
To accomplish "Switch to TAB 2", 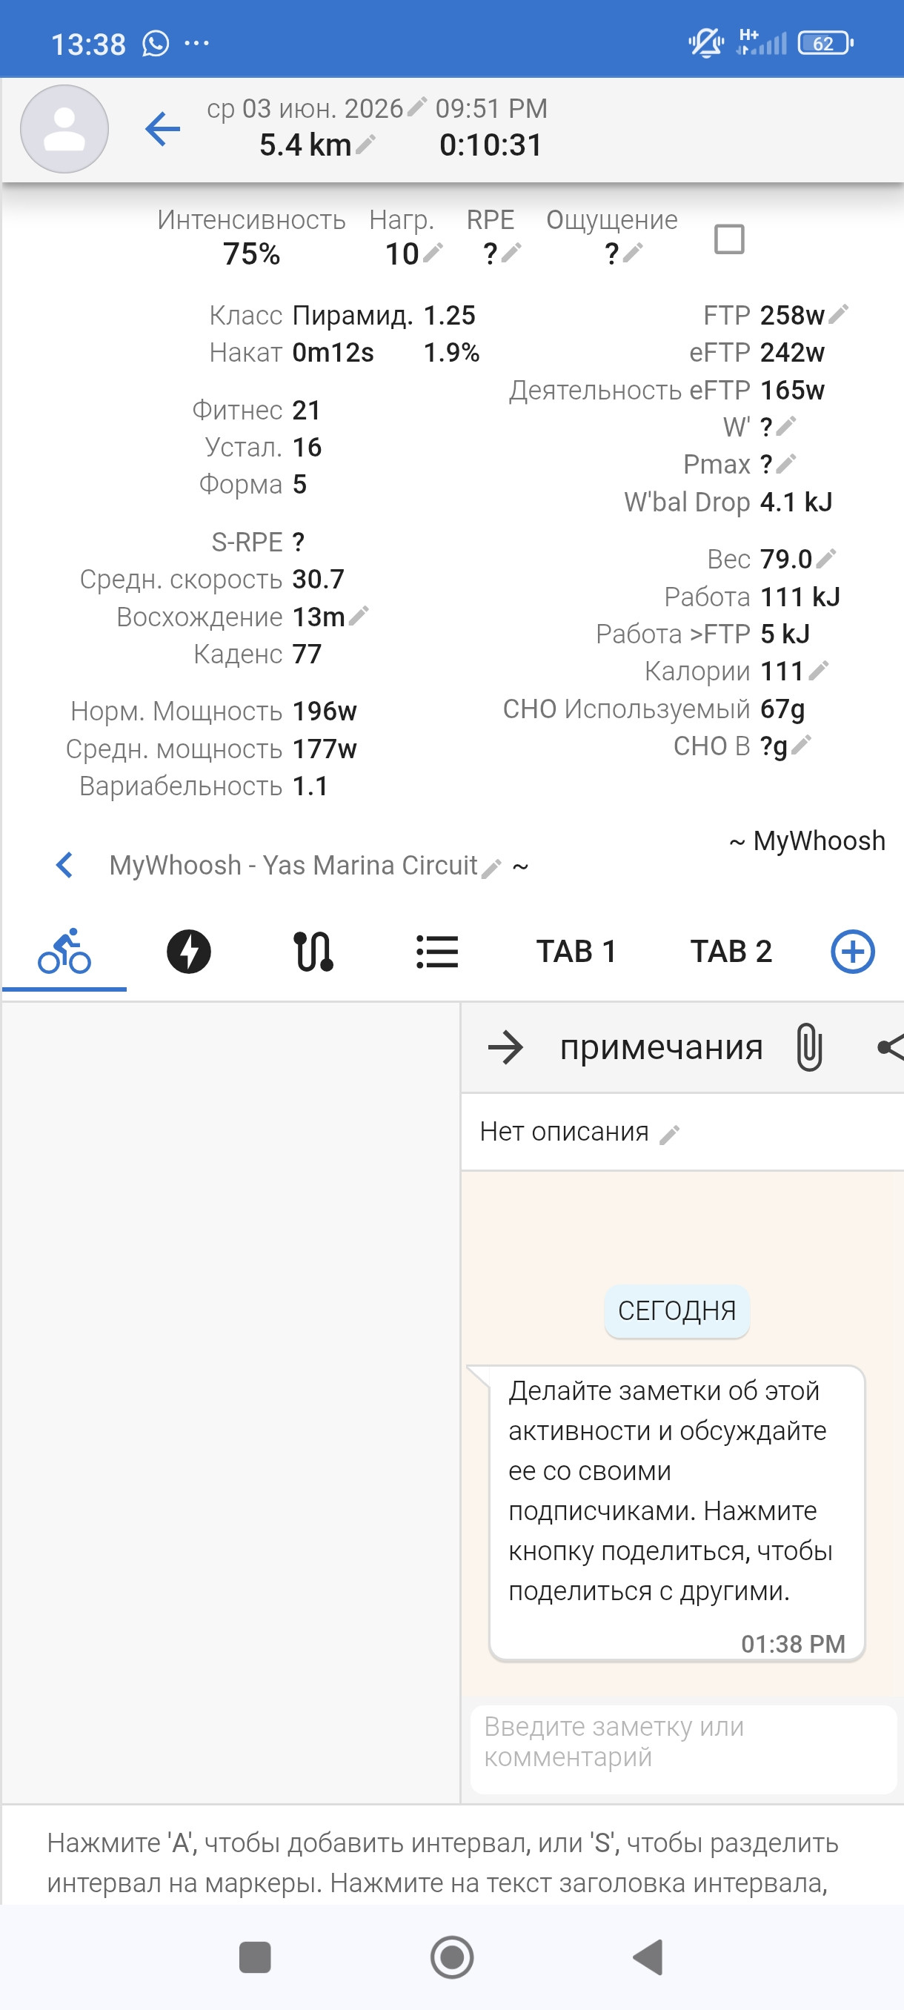I will pos(731,951).
